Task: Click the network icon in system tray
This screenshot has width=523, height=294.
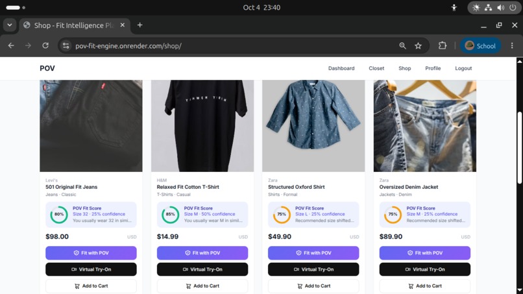Action: (489, 7)
